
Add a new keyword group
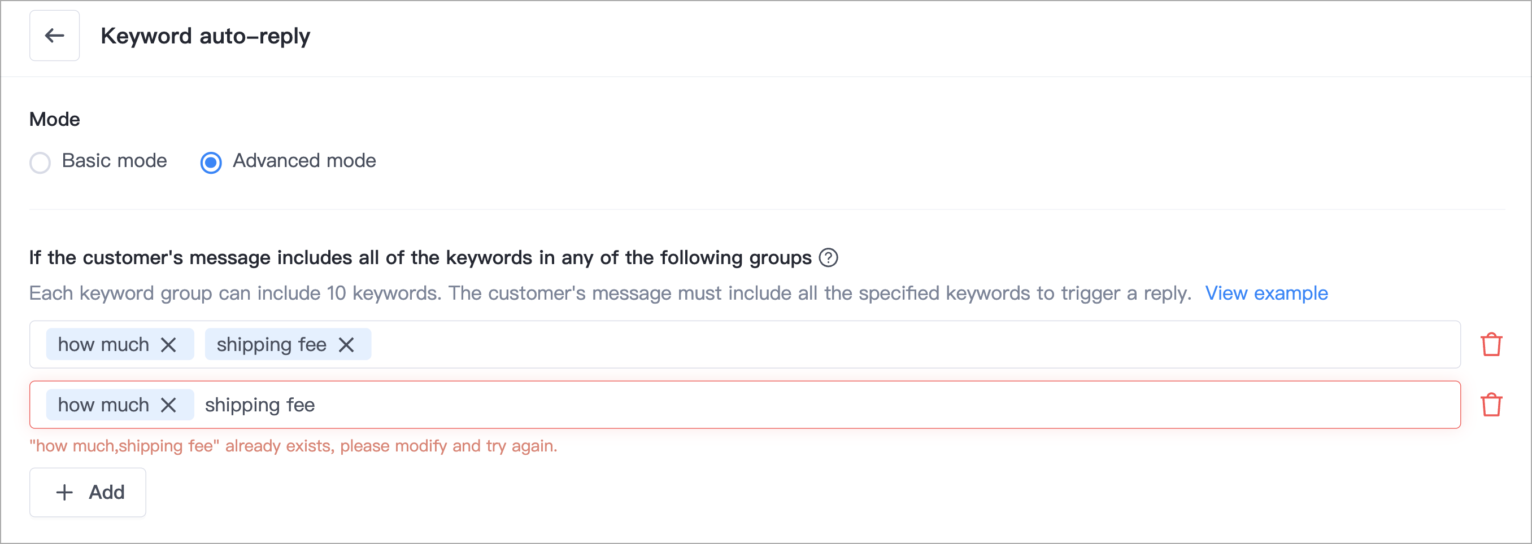88,492
